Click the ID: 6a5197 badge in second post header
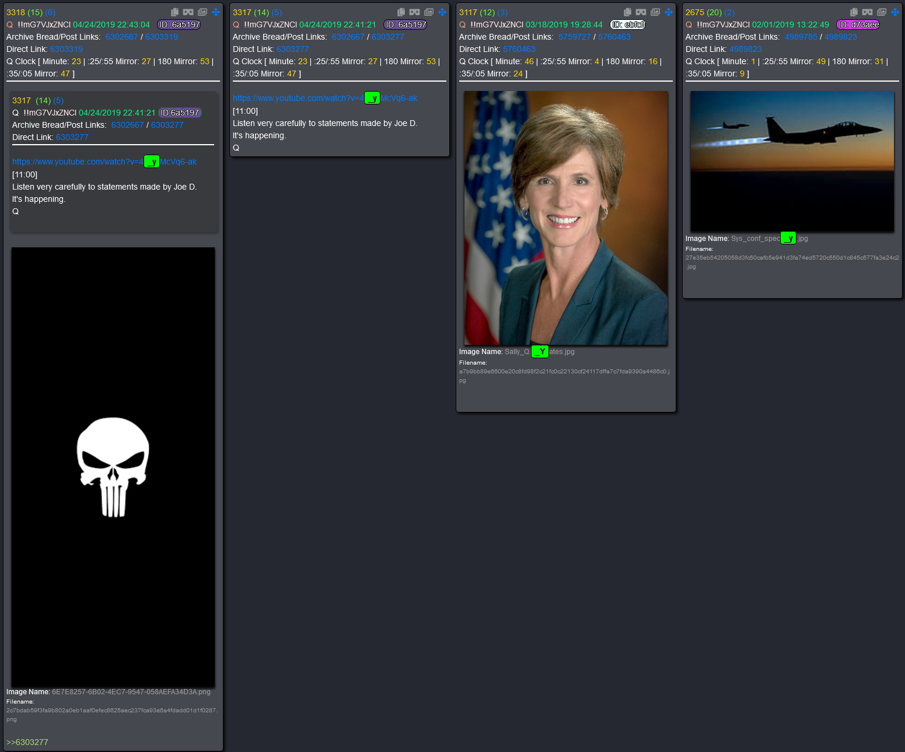 pyautogui.click(x=406, y=25)
